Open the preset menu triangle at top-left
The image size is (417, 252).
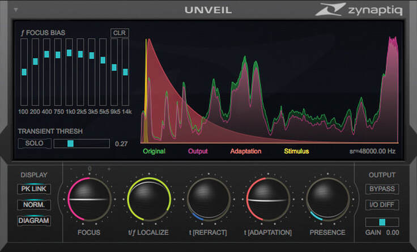(x=16, y=10)
